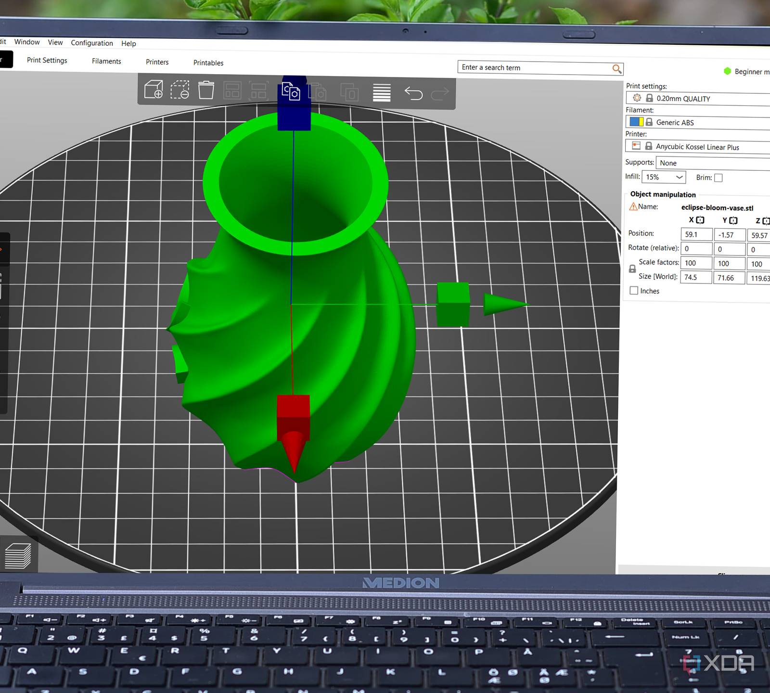Click the filament color swatch

(x=636, y=122)
